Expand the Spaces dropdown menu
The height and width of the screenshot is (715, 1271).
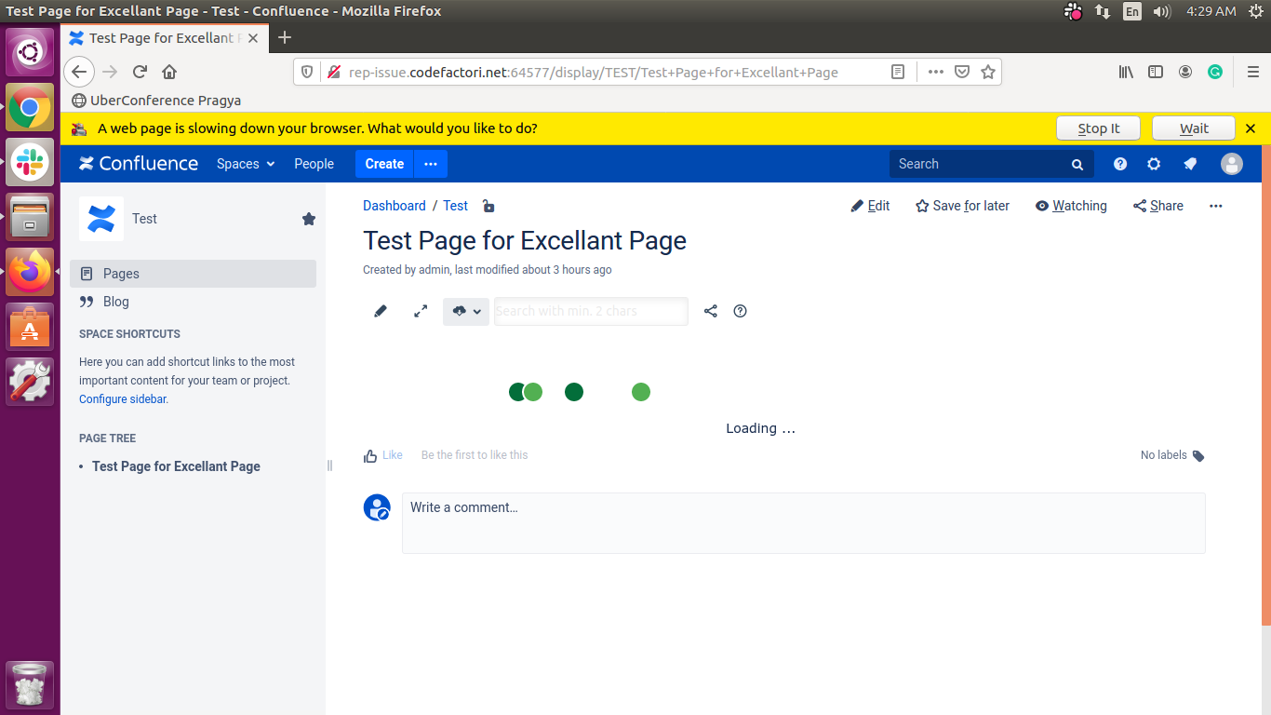(246, 164)
